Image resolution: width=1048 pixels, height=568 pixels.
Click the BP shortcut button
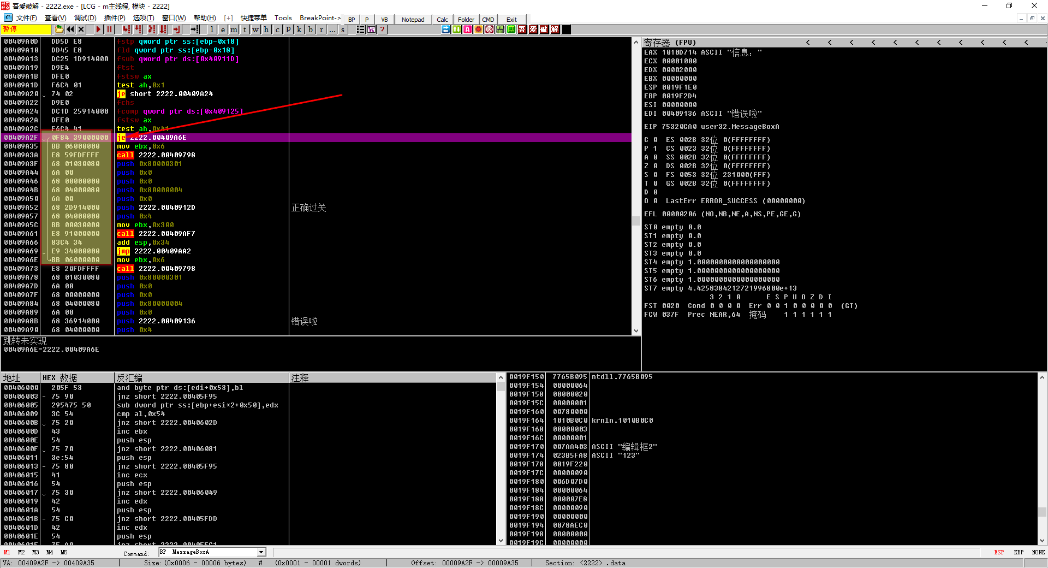pos(352,20)
